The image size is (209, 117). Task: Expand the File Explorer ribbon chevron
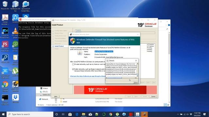pos(166,25)
